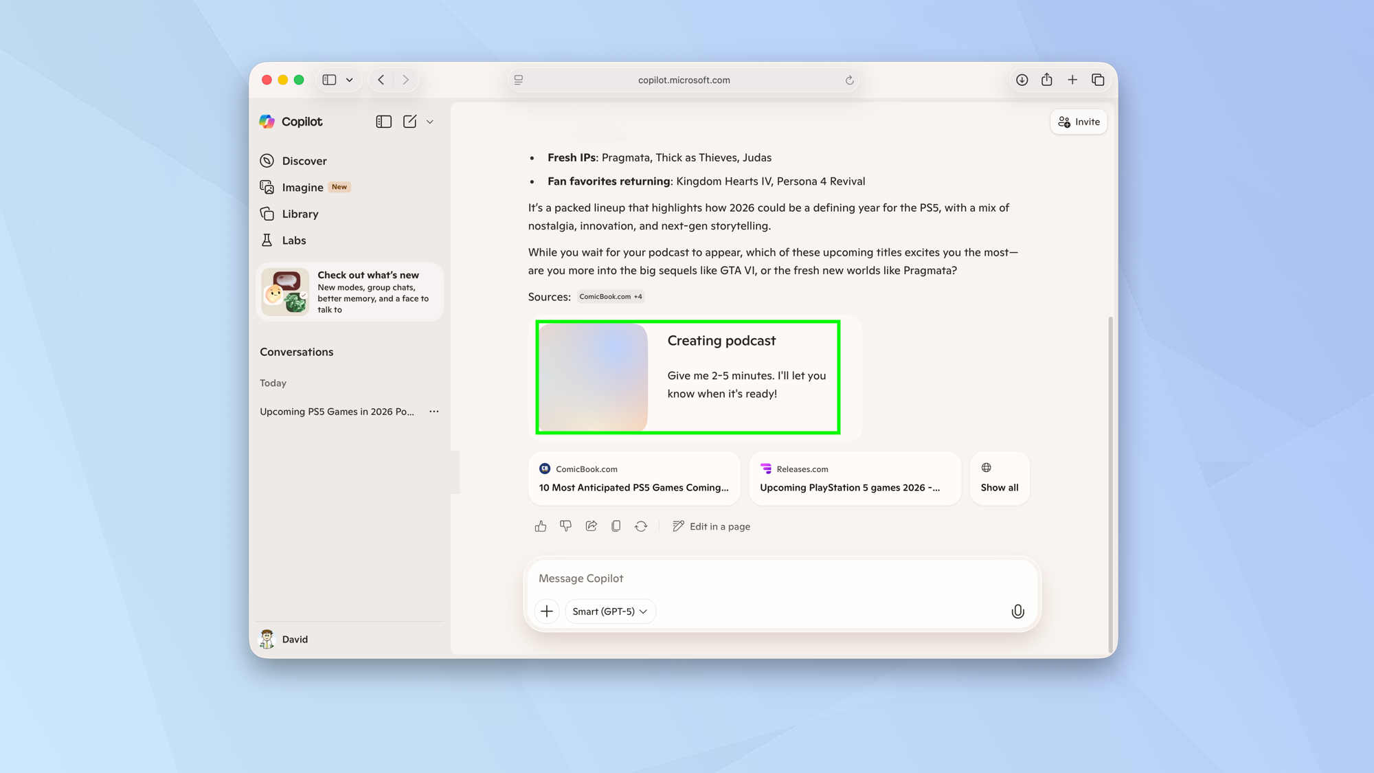Image resolution: width=1374 pixels, height=773 pixels.
Task: Like the response with the thumbs up icon
Action: pos(541,526)
